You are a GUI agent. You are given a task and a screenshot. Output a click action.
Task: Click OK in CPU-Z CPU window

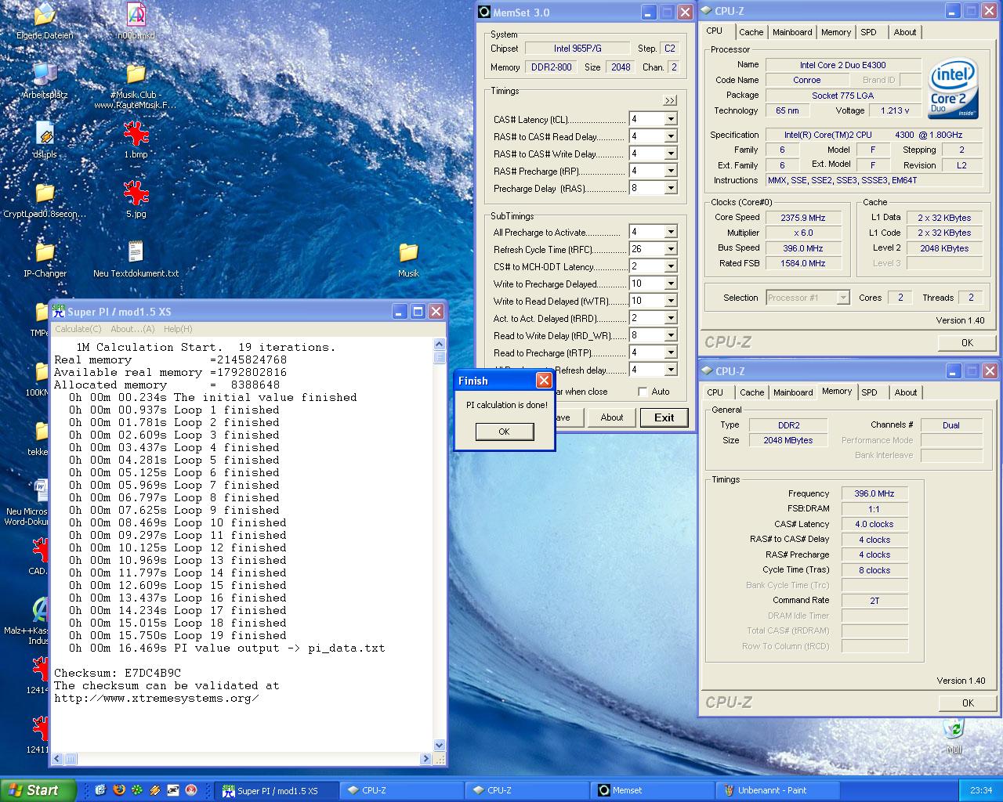(967, 342)
